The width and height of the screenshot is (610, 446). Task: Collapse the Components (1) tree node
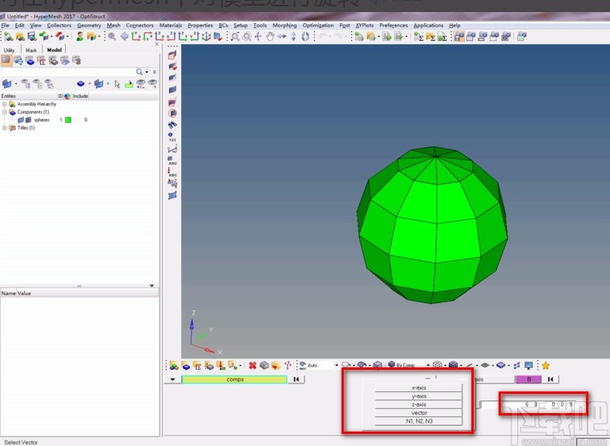click(x=4, y=112)
